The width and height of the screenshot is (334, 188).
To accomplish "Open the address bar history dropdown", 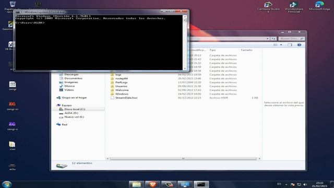I will [x=267, y=39].
